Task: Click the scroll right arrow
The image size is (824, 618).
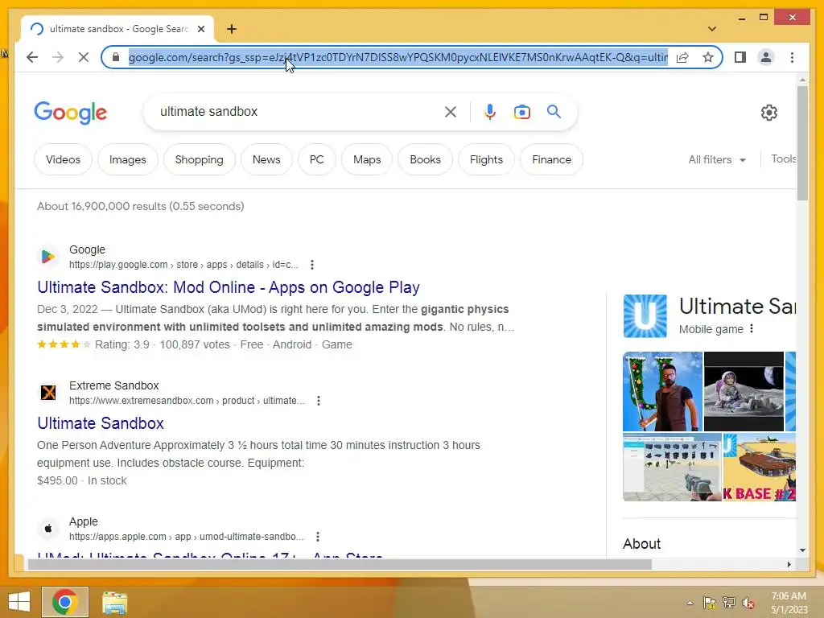Action: click(x=789, y=565)
